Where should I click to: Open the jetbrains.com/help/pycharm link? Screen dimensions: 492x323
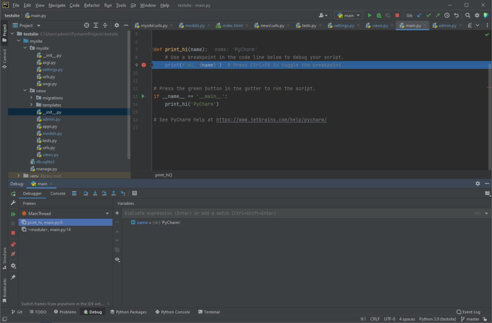271,120
